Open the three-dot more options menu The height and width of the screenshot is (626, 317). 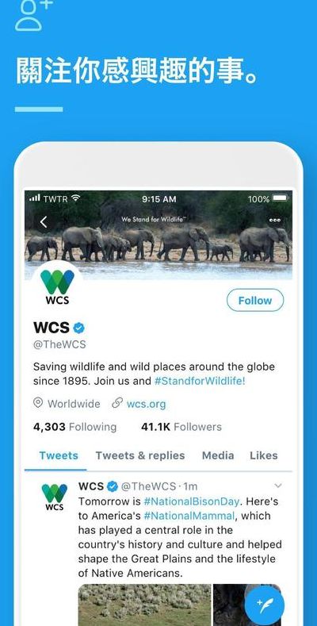[275, 220]
